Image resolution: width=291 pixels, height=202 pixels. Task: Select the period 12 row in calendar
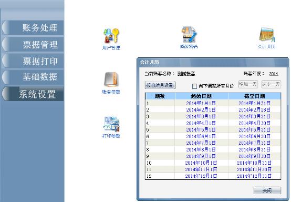(213, 176)
